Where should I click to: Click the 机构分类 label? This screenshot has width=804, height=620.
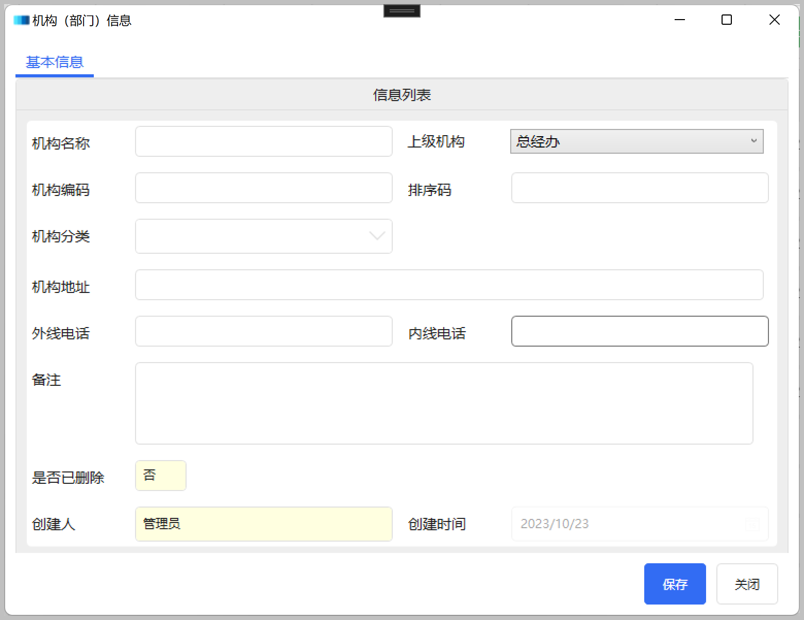(61, 236)
